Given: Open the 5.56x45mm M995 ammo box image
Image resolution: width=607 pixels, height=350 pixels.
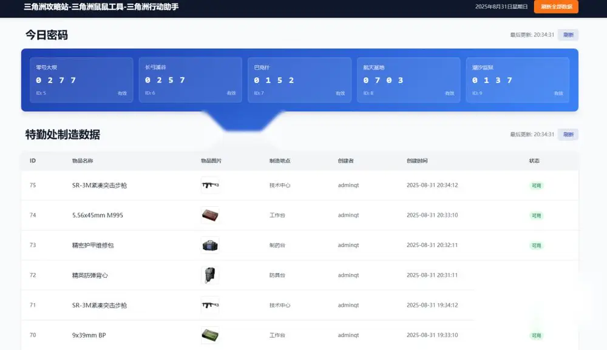Looking at the screenshot, I should [210, 215].
